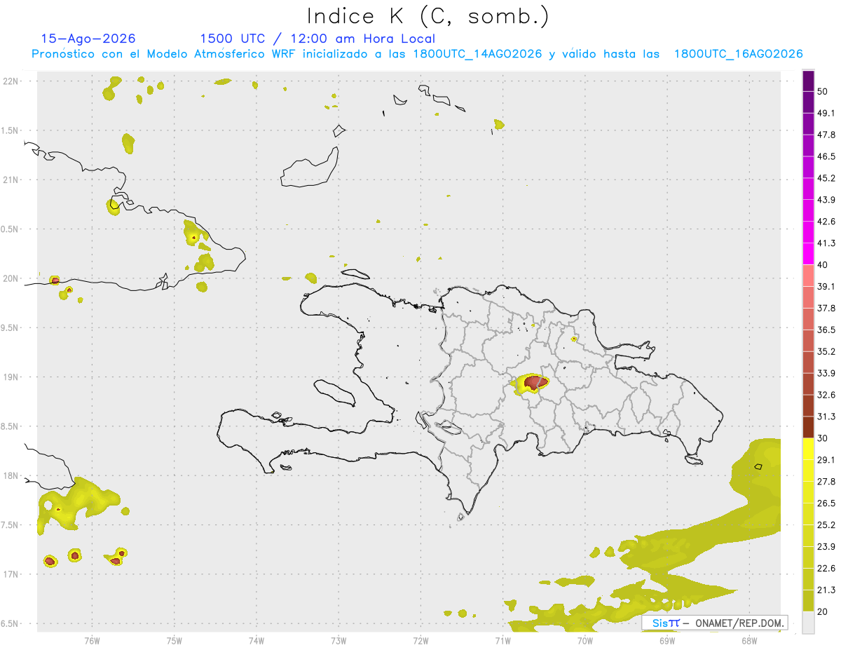Click the '19N' latitude label

click(11, 377)
